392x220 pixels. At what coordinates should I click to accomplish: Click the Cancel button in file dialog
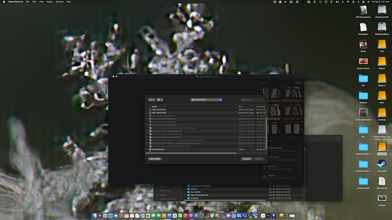coord(247,159)
